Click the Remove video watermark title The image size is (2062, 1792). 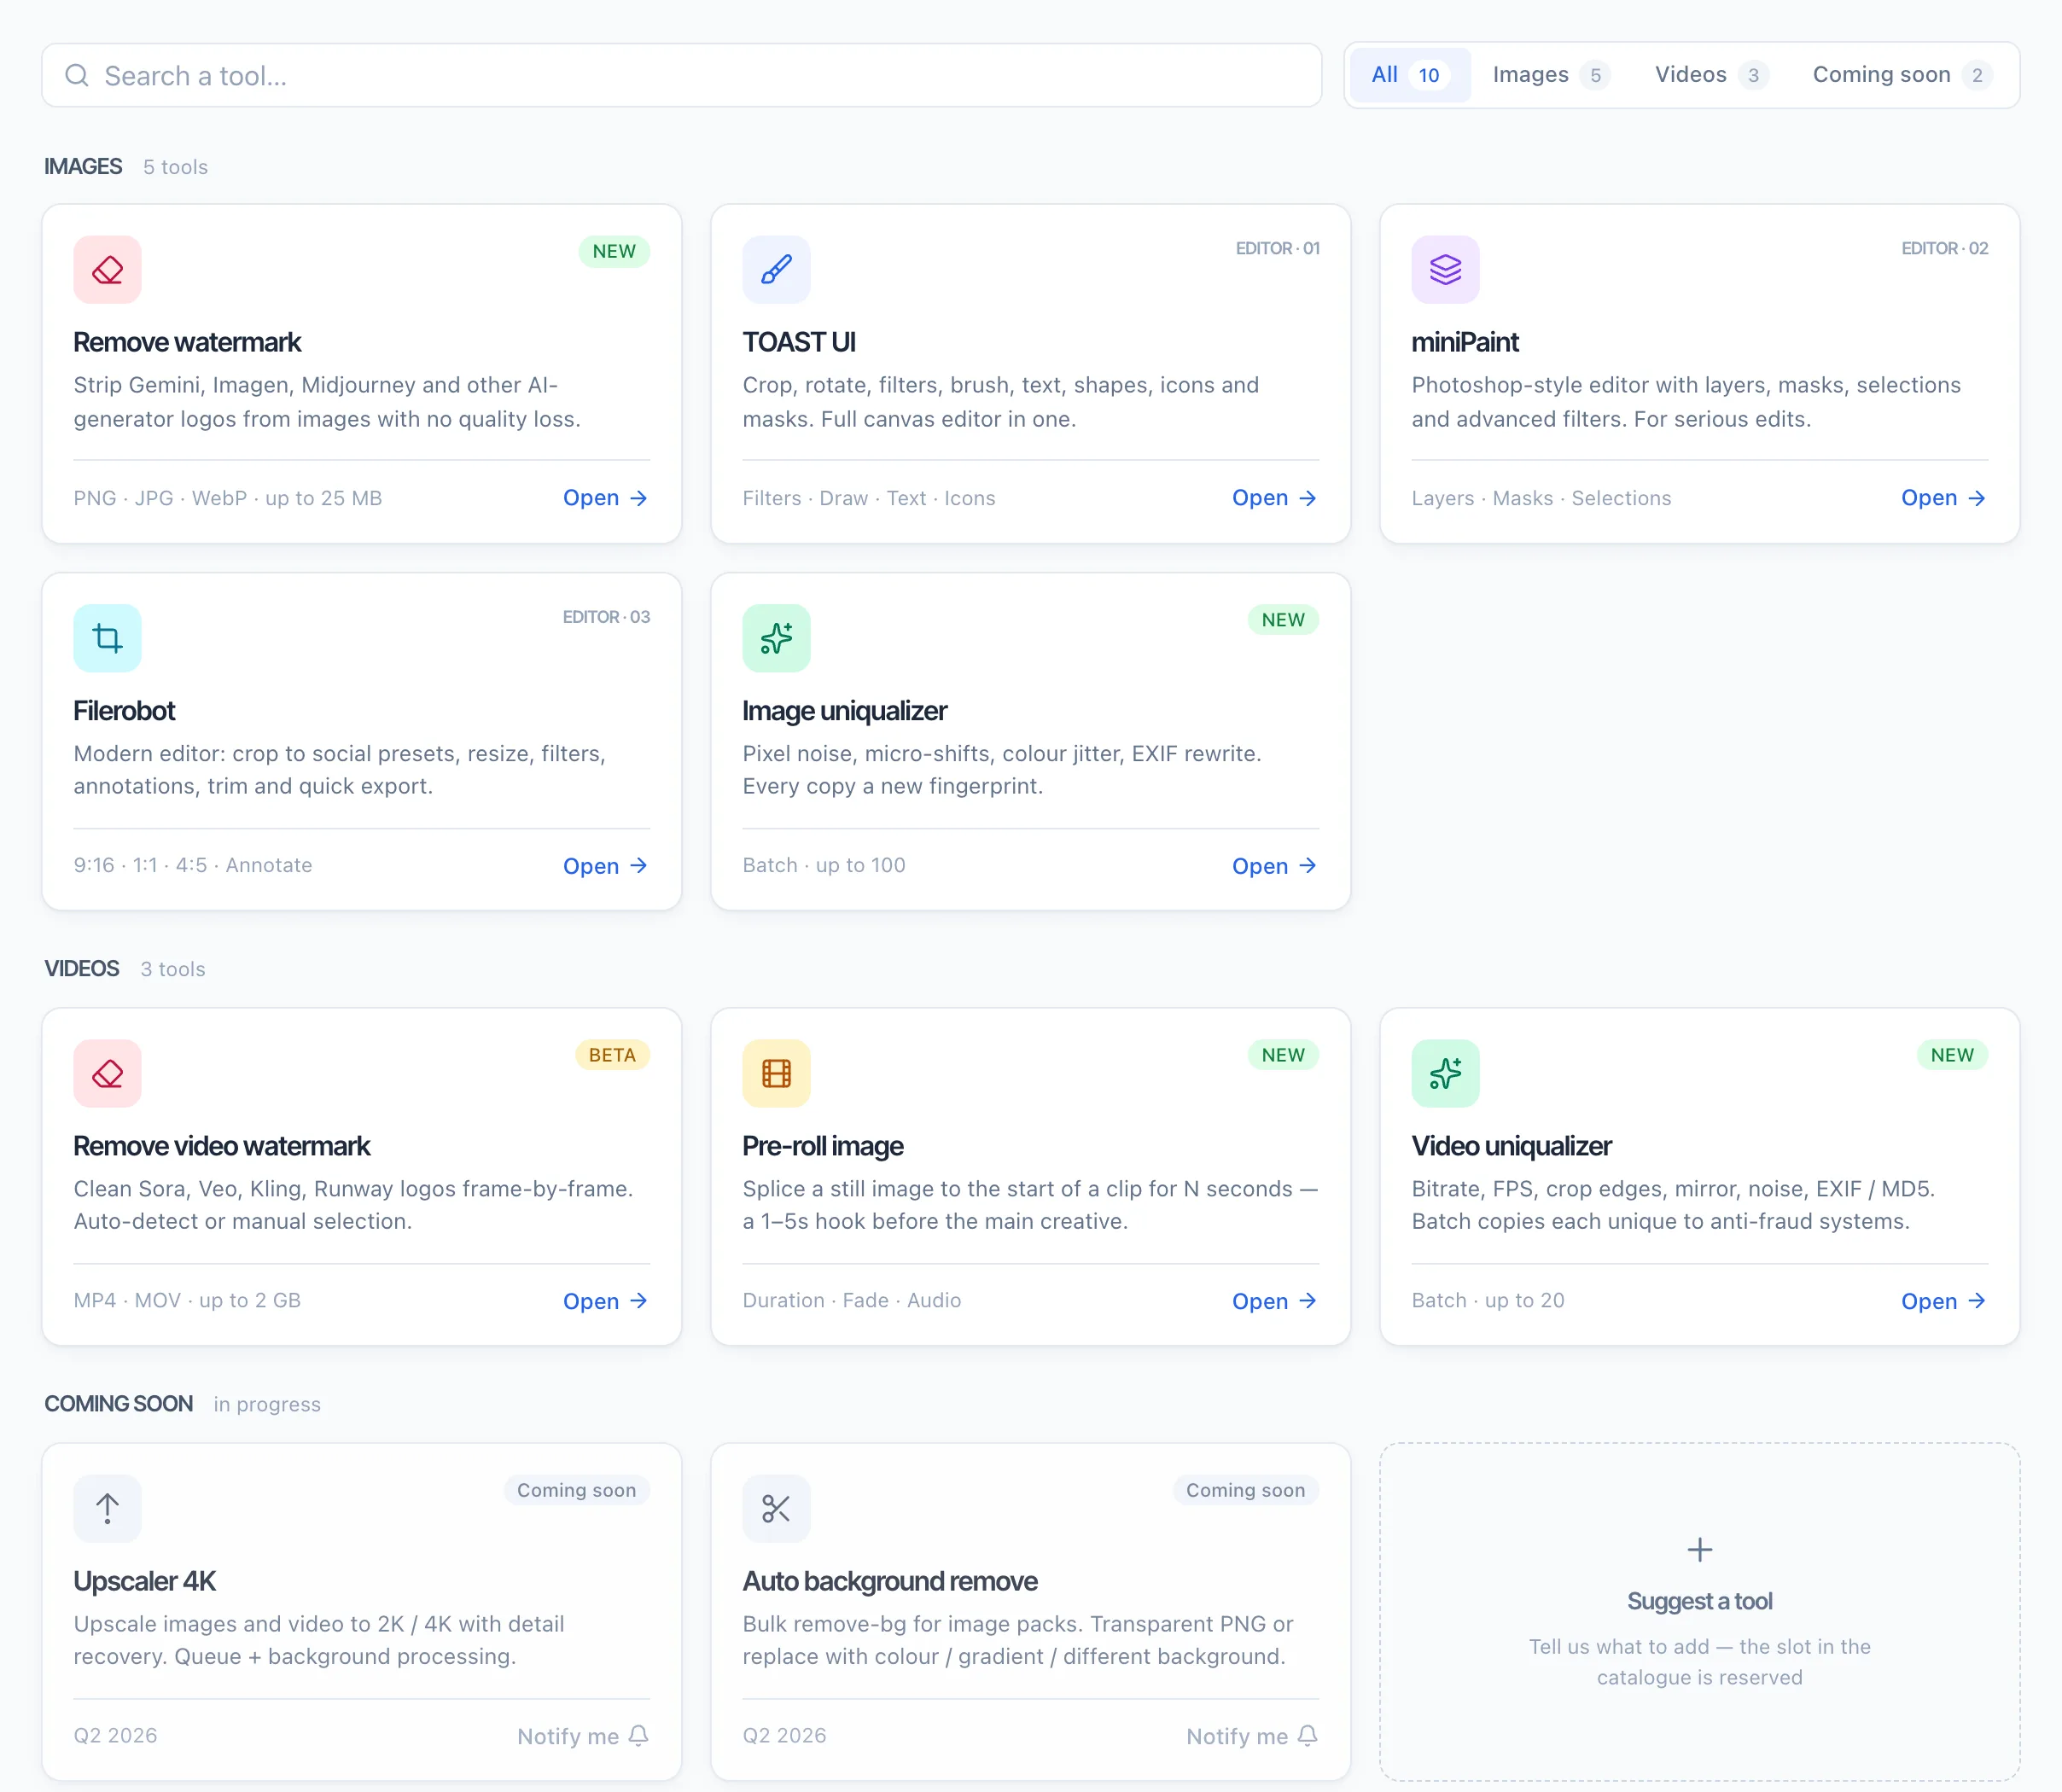point(222,1146)
